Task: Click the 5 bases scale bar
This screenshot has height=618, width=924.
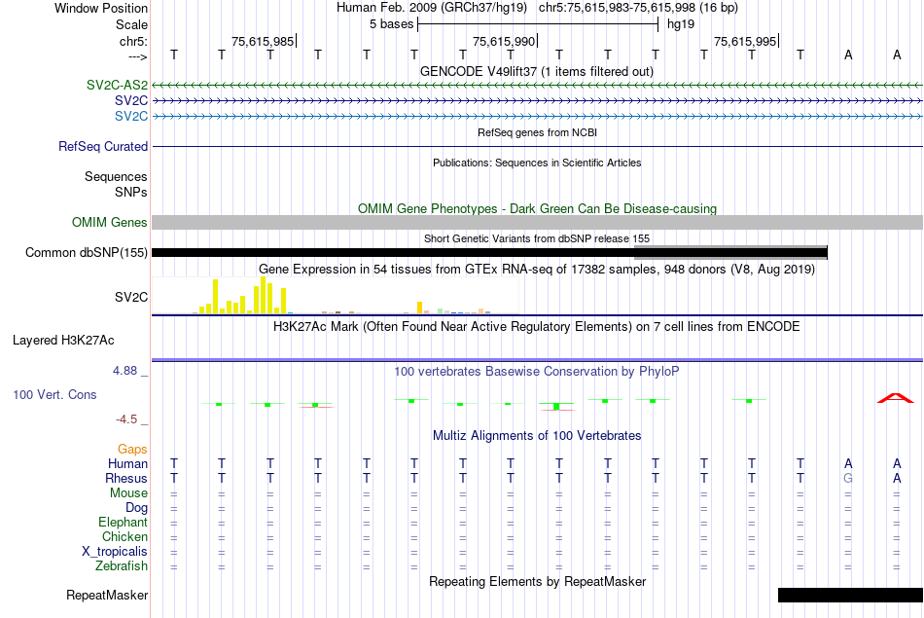Action: [x=538, y=24]
